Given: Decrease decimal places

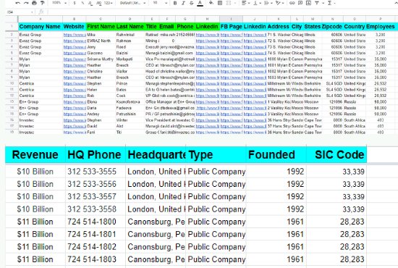Looking at the screenshot, I should click(x=90, y=3).
